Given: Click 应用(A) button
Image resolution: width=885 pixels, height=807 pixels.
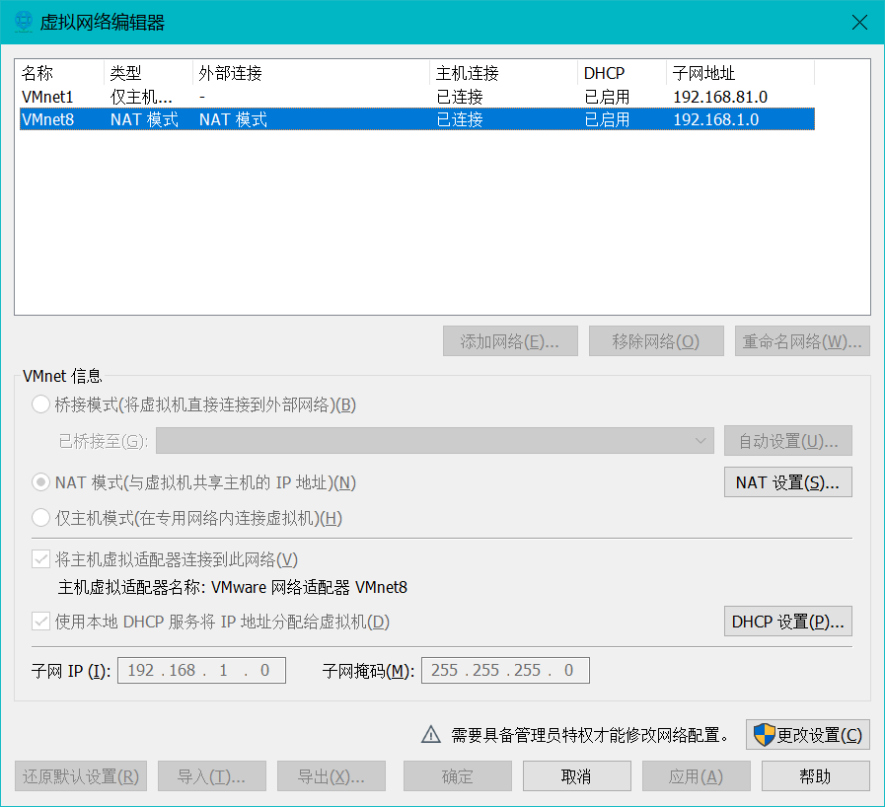Looking at the screenshot, I should tap(696, 776).
